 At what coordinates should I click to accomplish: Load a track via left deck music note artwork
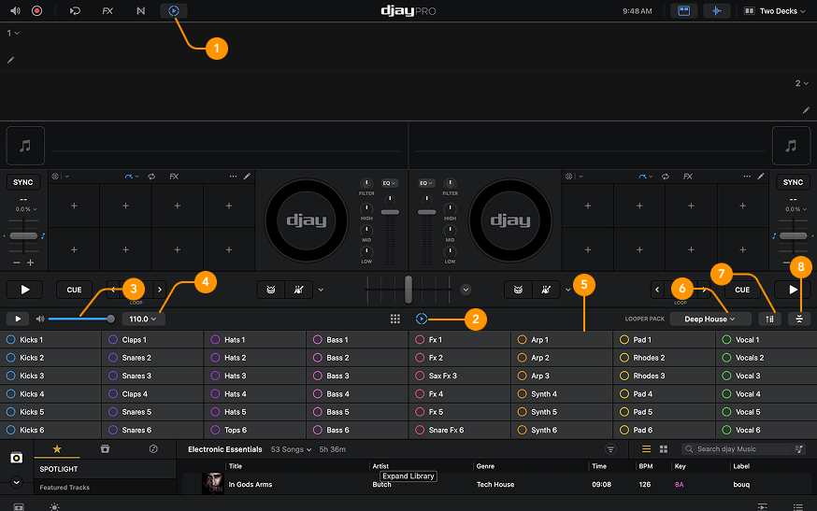[x=25, y=146]
